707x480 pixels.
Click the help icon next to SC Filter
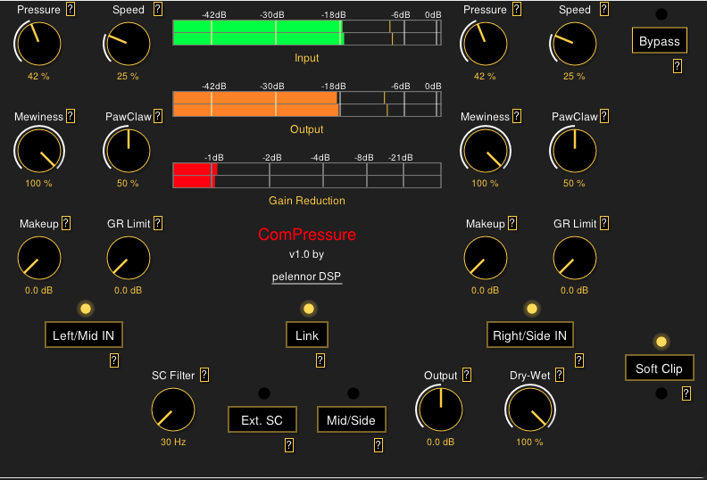(204, 376)
